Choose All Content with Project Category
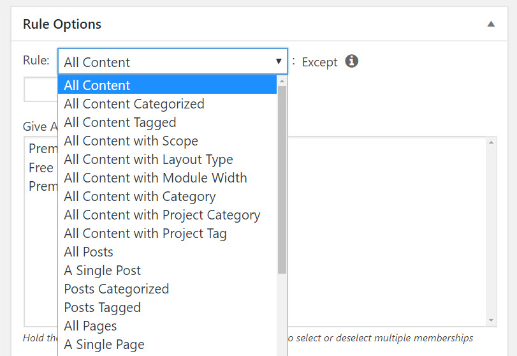The height and width of the screenshot is (356, 517). click(x=167, y=215)
